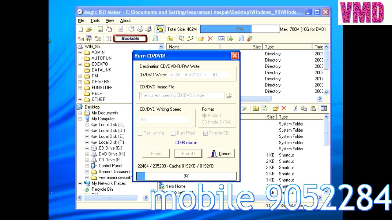392x220 pixels.
Task: Toggle the Finalize CD checkbox
Action: coord(205,133)
